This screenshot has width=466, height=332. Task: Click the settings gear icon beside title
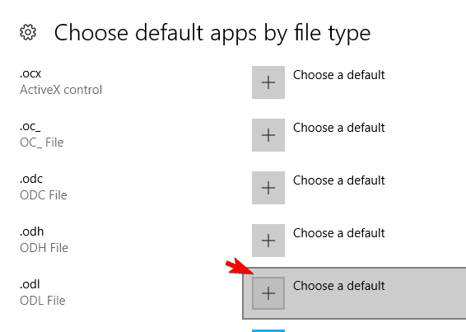coord(28,32)
